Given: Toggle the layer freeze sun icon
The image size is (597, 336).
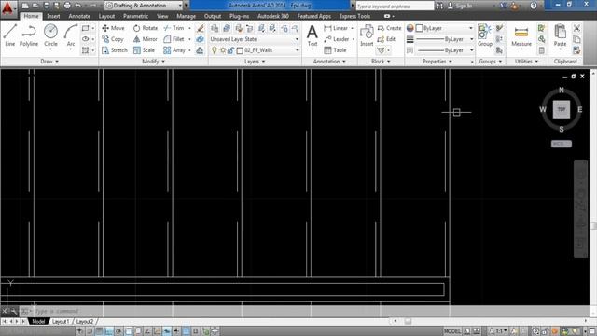Looking at the screenshot, I should click(x=223, y=50).
